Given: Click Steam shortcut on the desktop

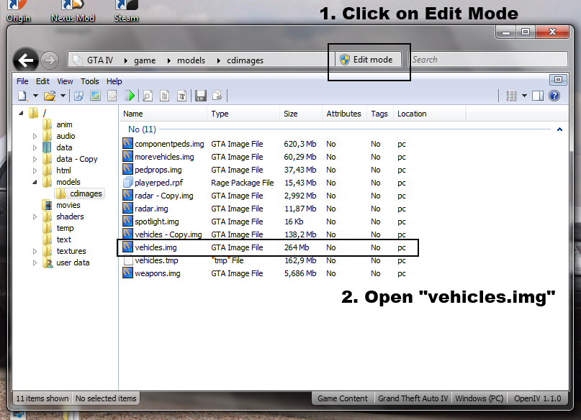Looking at the screenshot, I should tap(126, 12).
